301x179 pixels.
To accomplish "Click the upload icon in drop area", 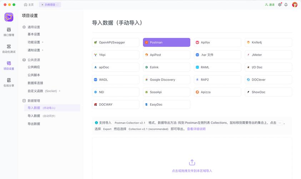I will [x=192, y=163].
